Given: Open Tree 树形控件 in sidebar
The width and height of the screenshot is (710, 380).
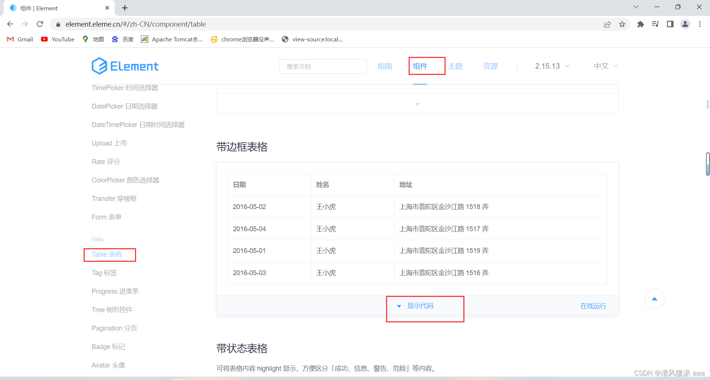Looking at the screenshot, I should pos(112,310).
